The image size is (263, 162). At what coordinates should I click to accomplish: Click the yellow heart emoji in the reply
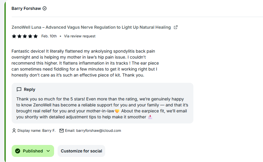[117, 111]
